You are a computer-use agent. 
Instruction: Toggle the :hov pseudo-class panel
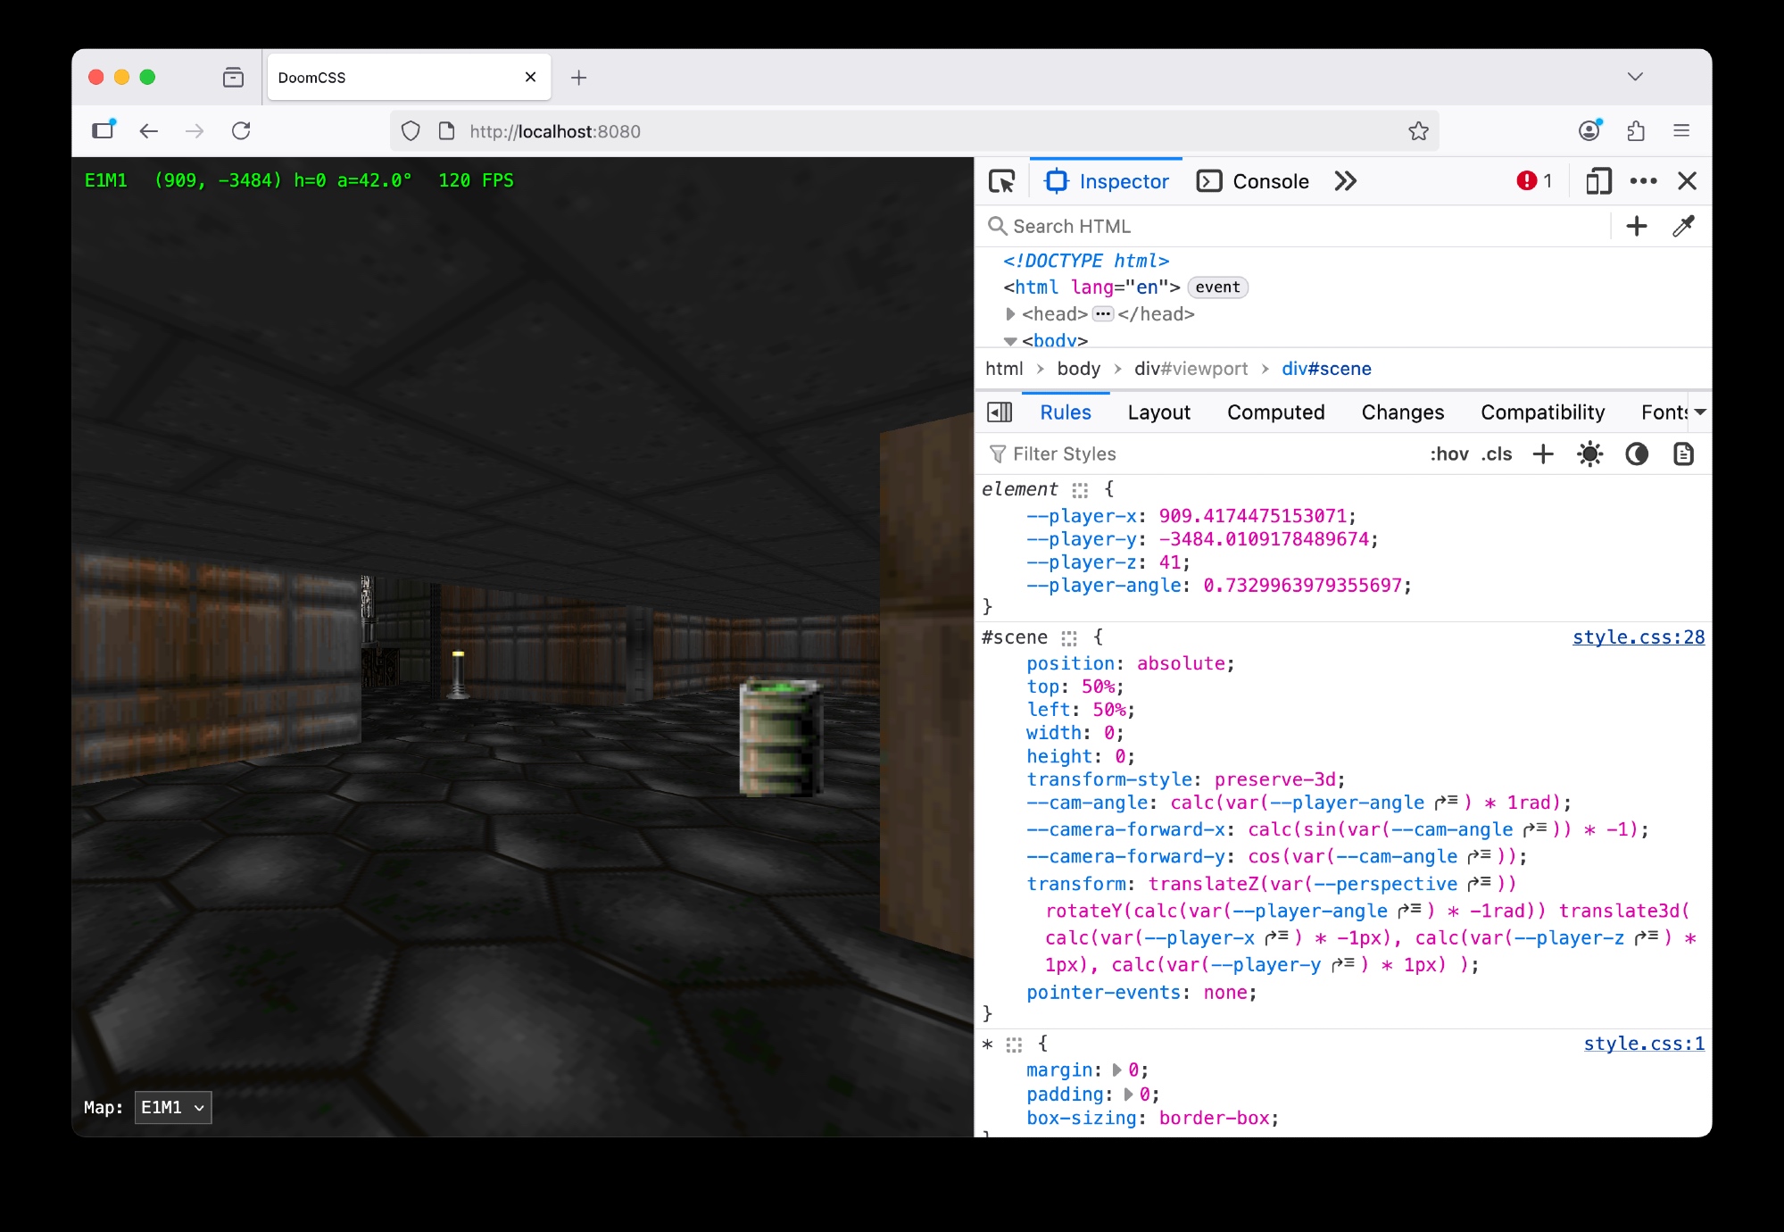point(1448,454)
